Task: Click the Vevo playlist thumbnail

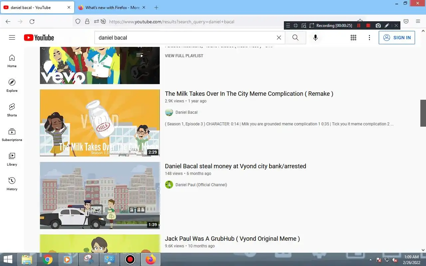Action: coord(100,66)
